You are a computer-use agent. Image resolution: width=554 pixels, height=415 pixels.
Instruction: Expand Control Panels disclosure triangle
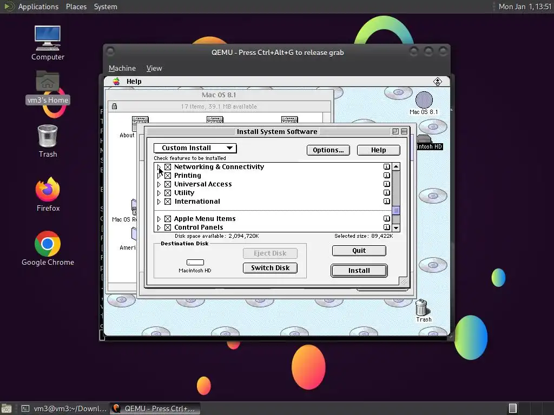(x=159, y=227)
